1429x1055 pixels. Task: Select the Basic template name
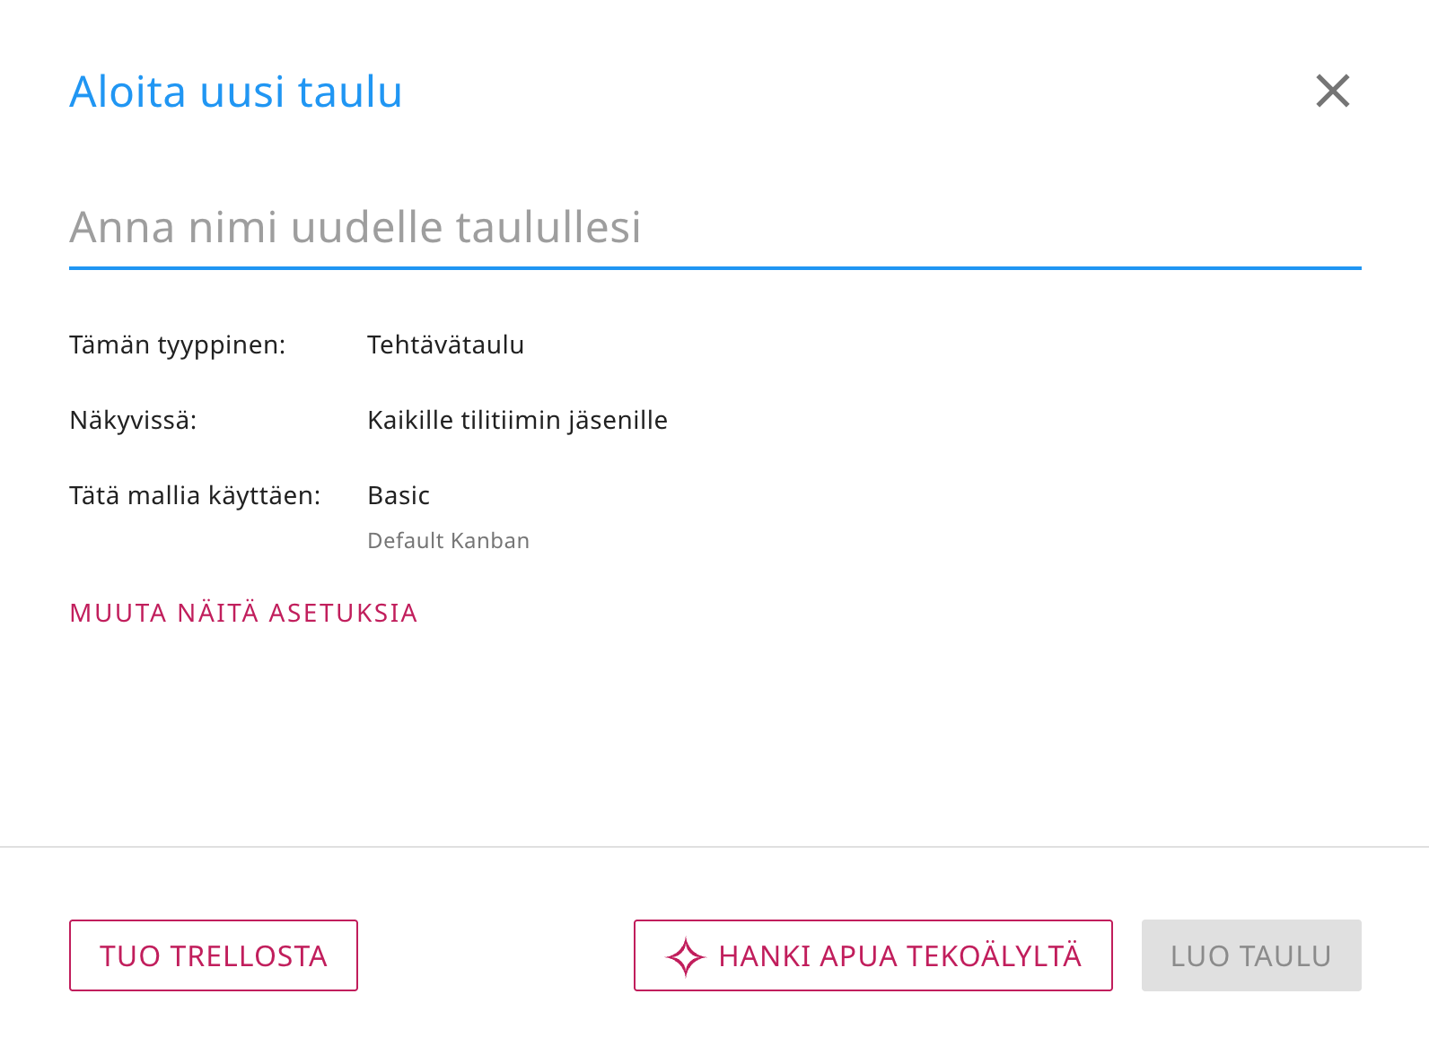click(x=399, y=495)
